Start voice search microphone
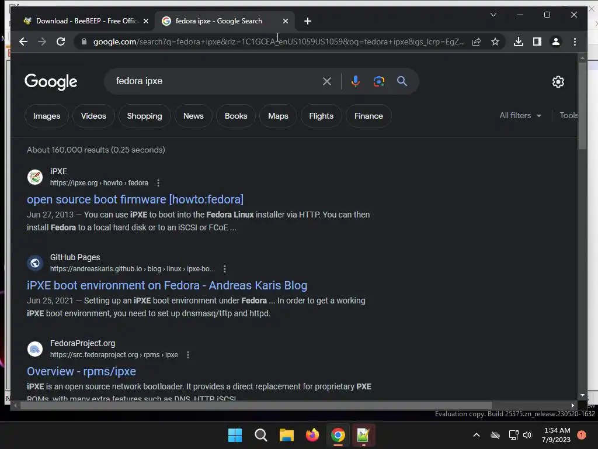 pyautogui.click(x=356, y=81)
